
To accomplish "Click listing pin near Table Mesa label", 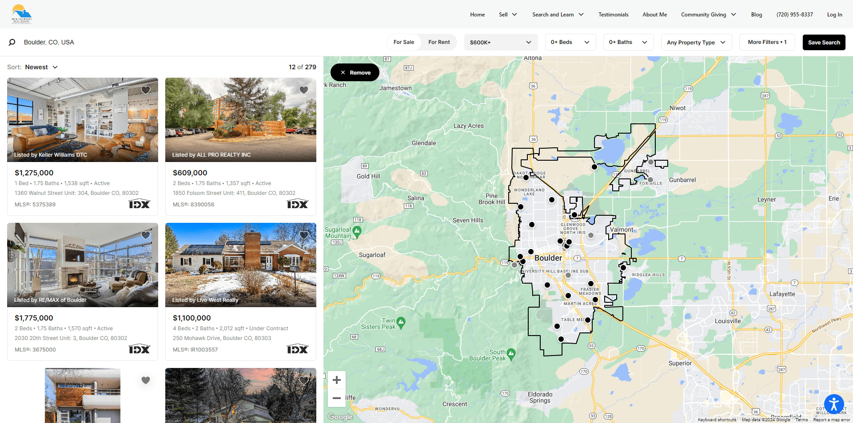I will (588, 320).
